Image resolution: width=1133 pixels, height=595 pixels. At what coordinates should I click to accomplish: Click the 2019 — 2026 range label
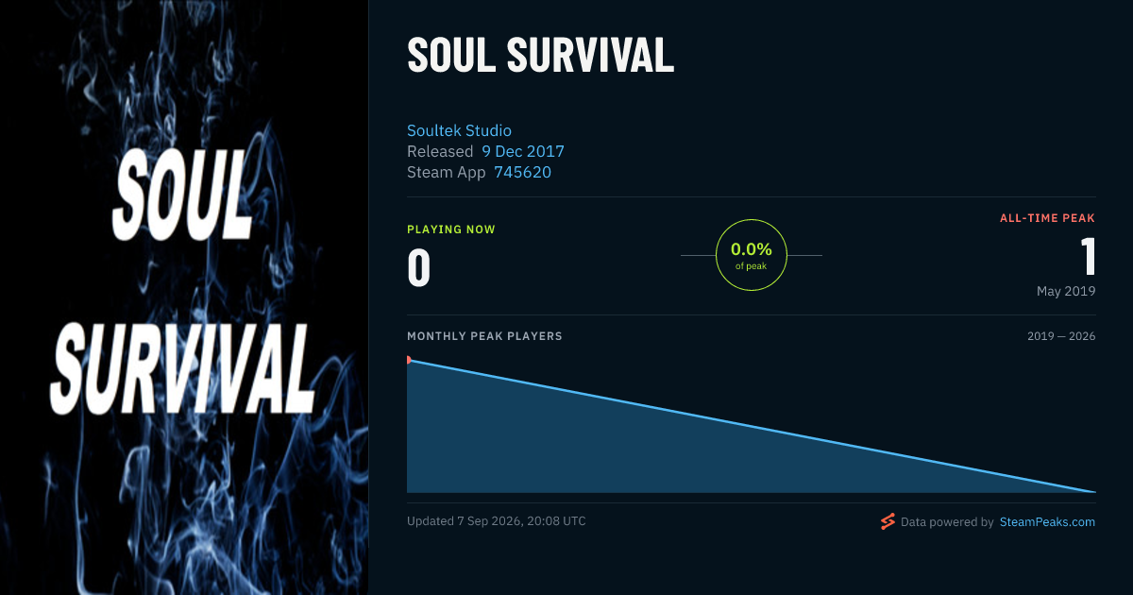pos(1061,336)
